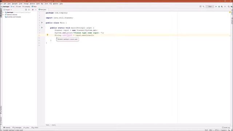
Task: Click the Search Everywhere magnifier icon
Action: click(x=229, y=7)
